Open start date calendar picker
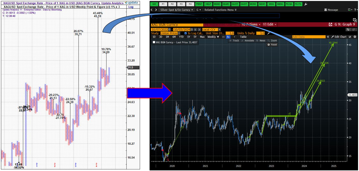This screenshot has width=359, height=171. coord(169,30)
